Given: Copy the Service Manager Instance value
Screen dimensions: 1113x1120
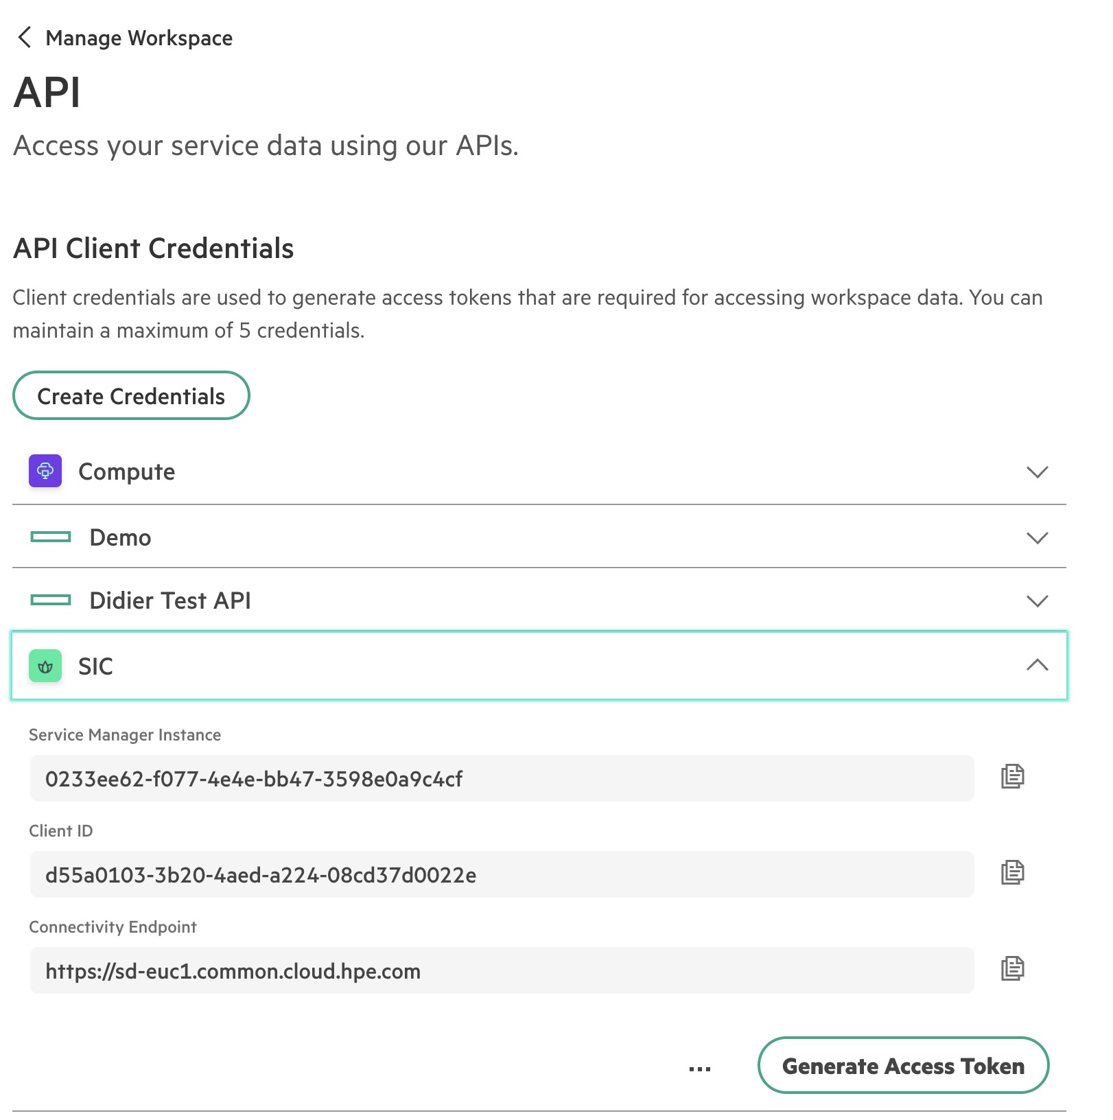Looking at the screenshot, I should pos(1012,776).
